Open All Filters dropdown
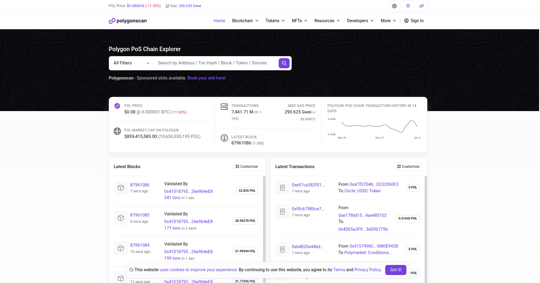This screenshot has height=283, width=540. pyautogui.click(x=132, y=63)
